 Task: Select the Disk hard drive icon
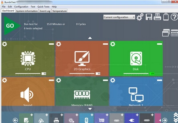click(136, 58)
